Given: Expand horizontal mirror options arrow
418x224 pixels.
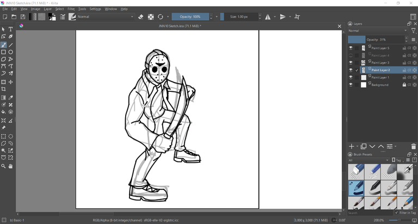Looking at the screenshot, I should (x=274, y=17).
